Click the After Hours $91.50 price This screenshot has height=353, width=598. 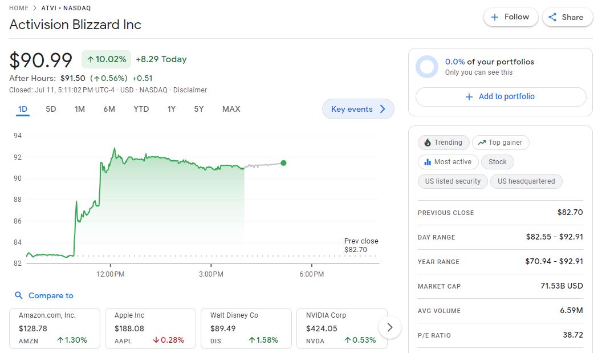73,78
